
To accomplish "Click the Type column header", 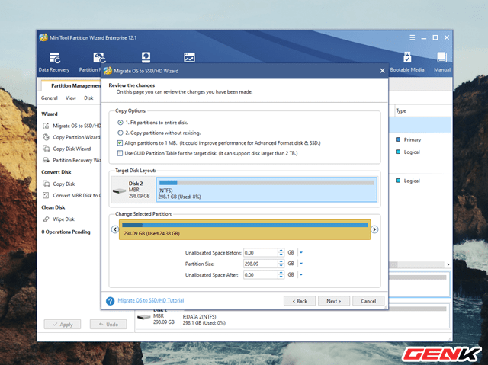I will tap(402, 110).
